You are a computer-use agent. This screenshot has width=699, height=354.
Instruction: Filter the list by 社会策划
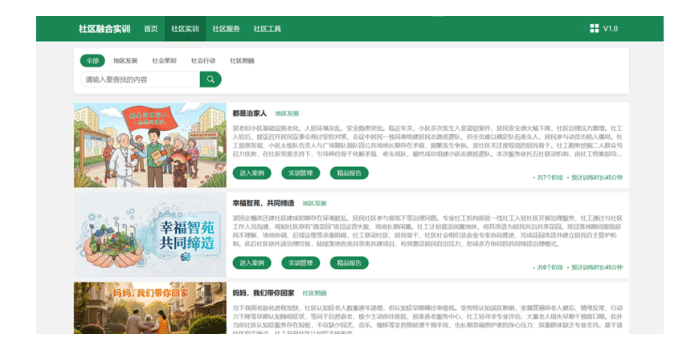click(164, 60)
